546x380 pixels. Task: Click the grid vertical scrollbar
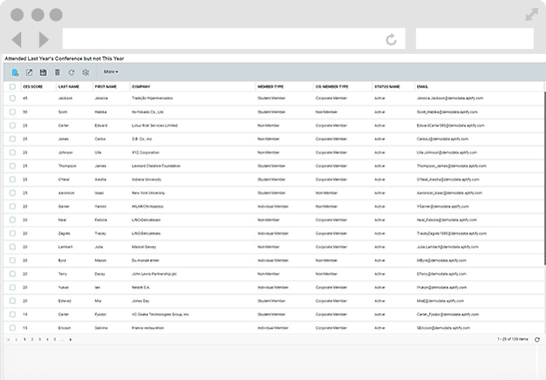[544, 179]
